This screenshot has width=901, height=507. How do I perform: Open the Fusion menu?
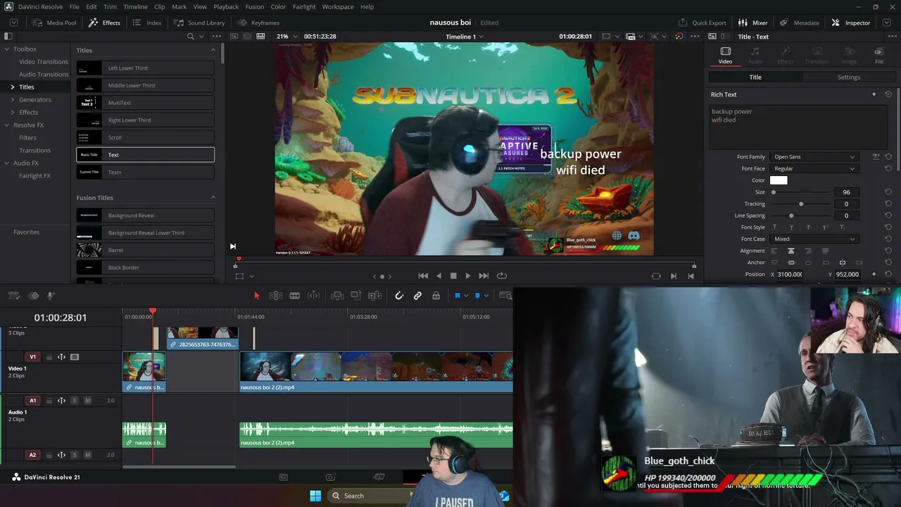(x=255, y=6)
